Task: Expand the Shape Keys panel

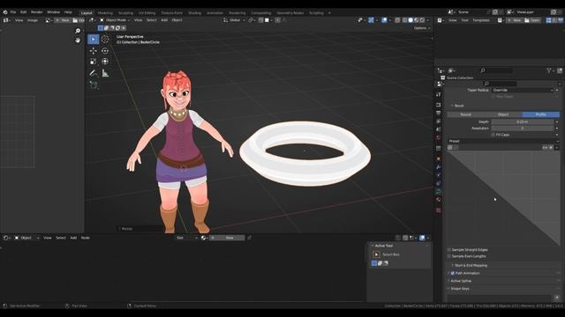Action: pyautogui.click(x=459, y=289)
